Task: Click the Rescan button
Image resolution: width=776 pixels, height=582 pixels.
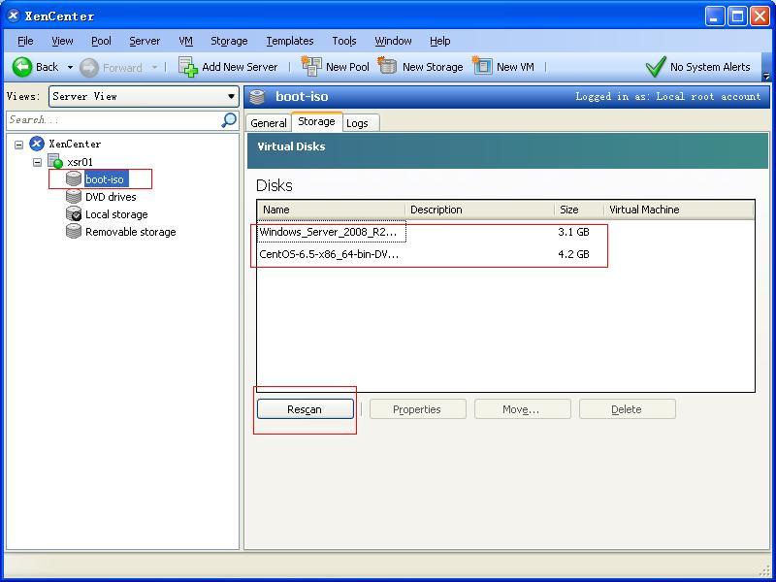Action: 306,409
